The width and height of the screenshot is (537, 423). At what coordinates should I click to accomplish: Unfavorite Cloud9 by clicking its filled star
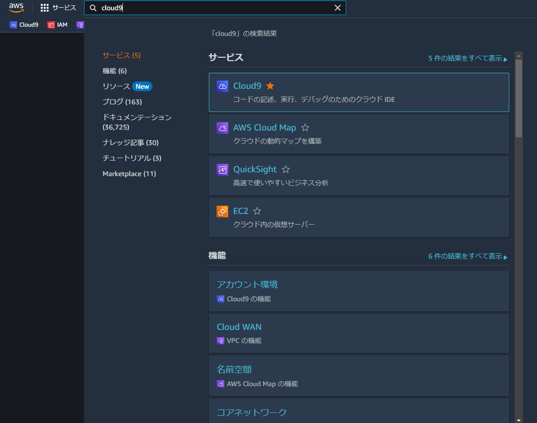pos(270,85)
